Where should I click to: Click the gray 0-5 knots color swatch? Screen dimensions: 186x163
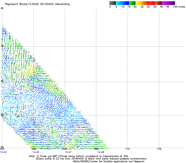click(x=113, y=3)
